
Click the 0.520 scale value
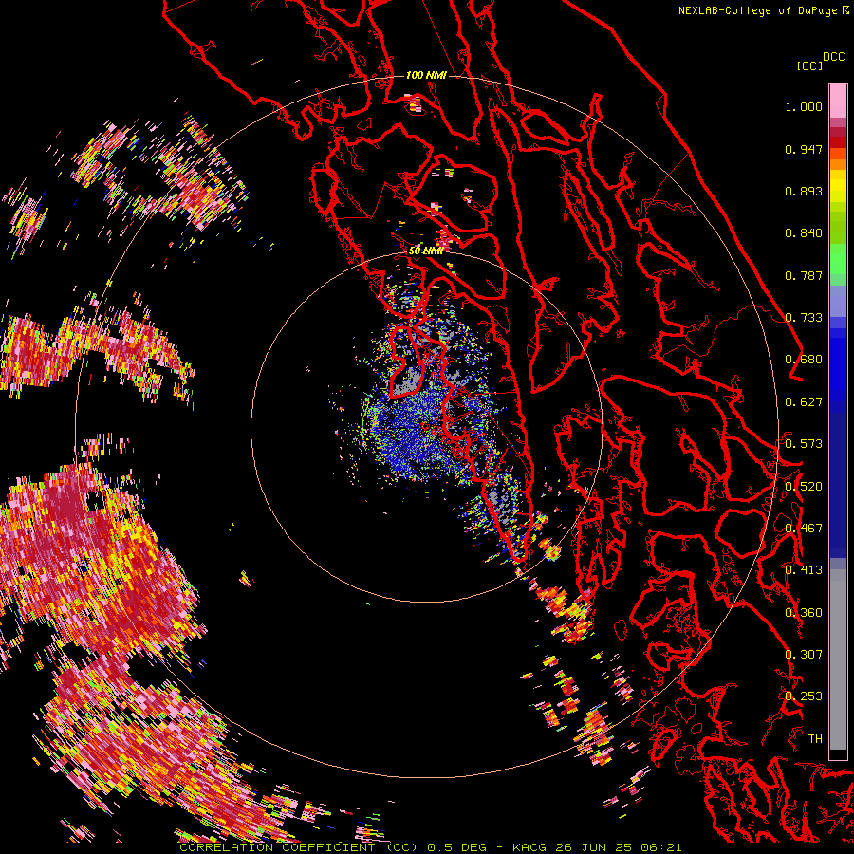(804, 487)
